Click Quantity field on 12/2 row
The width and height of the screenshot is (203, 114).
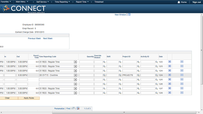click(87, 62)
